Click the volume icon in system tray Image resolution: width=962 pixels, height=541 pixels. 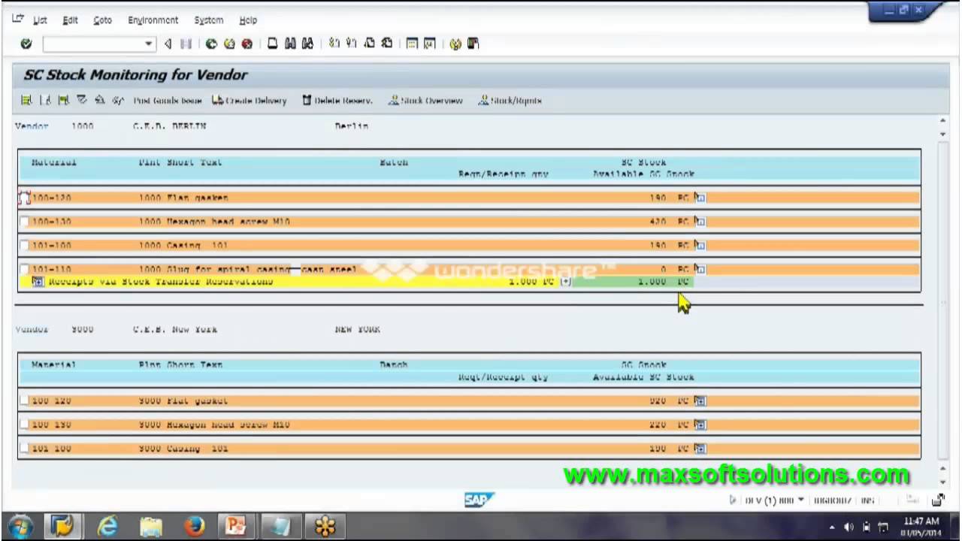[849, 527]
